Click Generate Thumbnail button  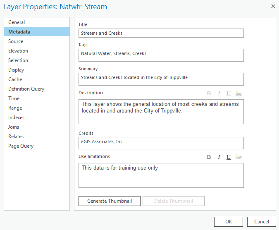click(x=110, y=201)
